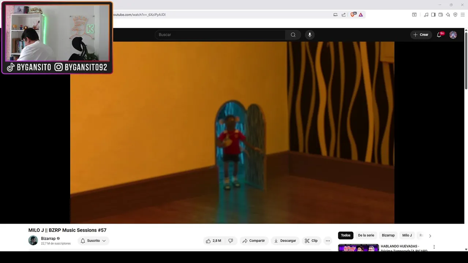Screen dimensions: 468x263
Task: Click the video title MILO J BZRP Sessions
Action: [x=67, y=230]
